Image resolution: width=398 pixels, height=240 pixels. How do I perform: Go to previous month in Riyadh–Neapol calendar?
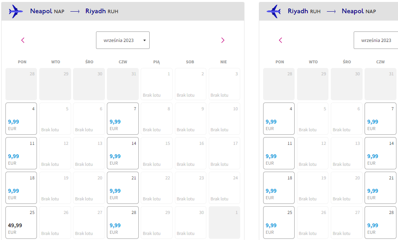pos(281,40)
